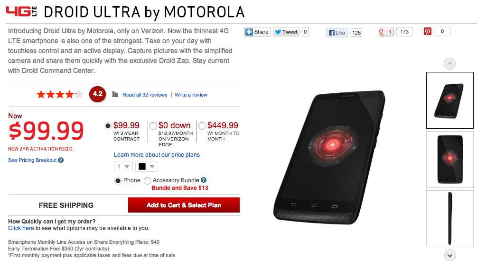The height and width of the screenshot is (267, 477).
Task: Choose the $449.99 month to month option
Action: coord(202,126)
